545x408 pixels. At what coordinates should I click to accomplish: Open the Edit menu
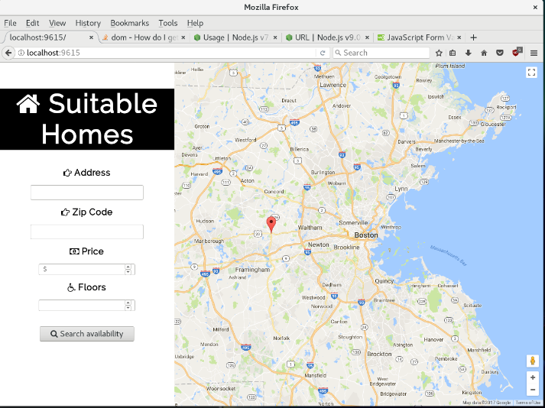[x=32, y=23]
